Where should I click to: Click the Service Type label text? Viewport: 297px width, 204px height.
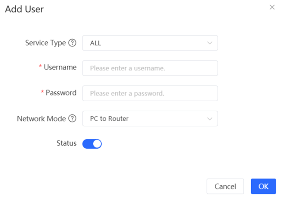click(45, 43)
